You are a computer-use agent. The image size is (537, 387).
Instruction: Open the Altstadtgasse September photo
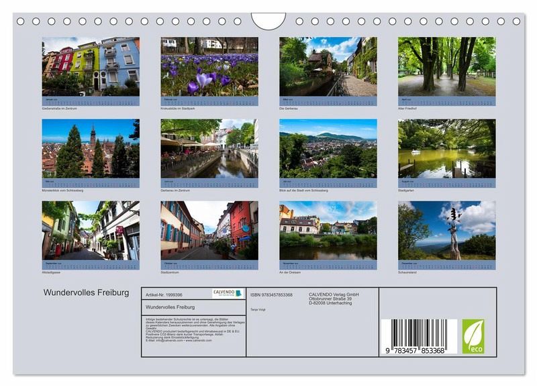coord(91,230)
